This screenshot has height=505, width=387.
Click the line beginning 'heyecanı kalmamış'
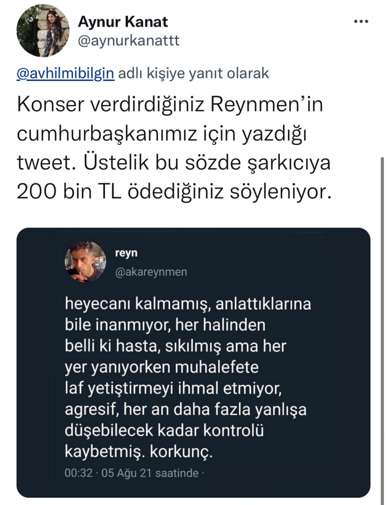coord(188,304)
